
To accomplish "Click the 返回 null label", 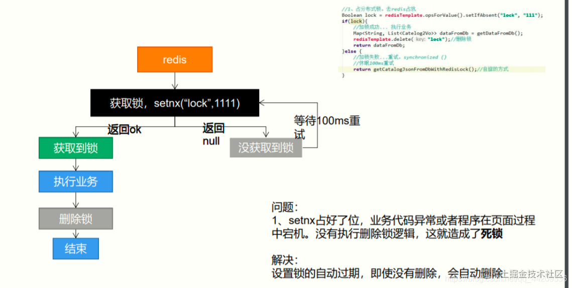I will (213, 134).
